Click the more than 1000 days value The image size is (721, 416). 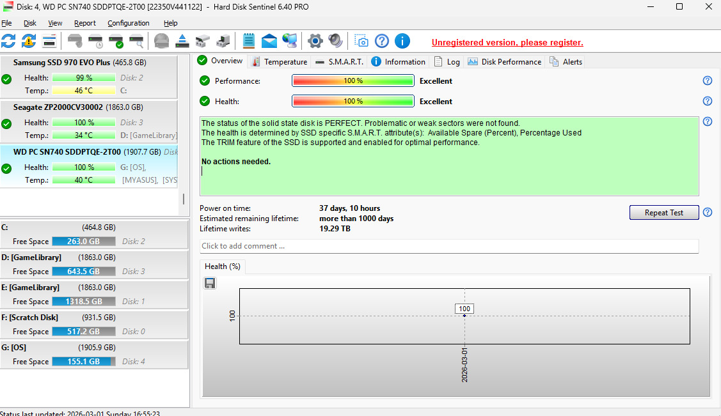356,219
